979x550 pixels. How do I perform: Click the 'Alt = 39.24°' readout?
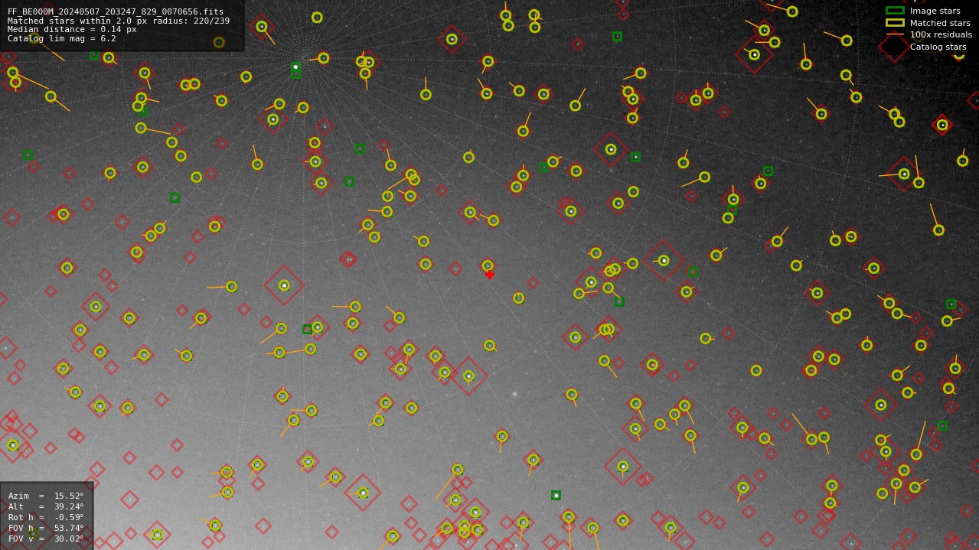46,506
